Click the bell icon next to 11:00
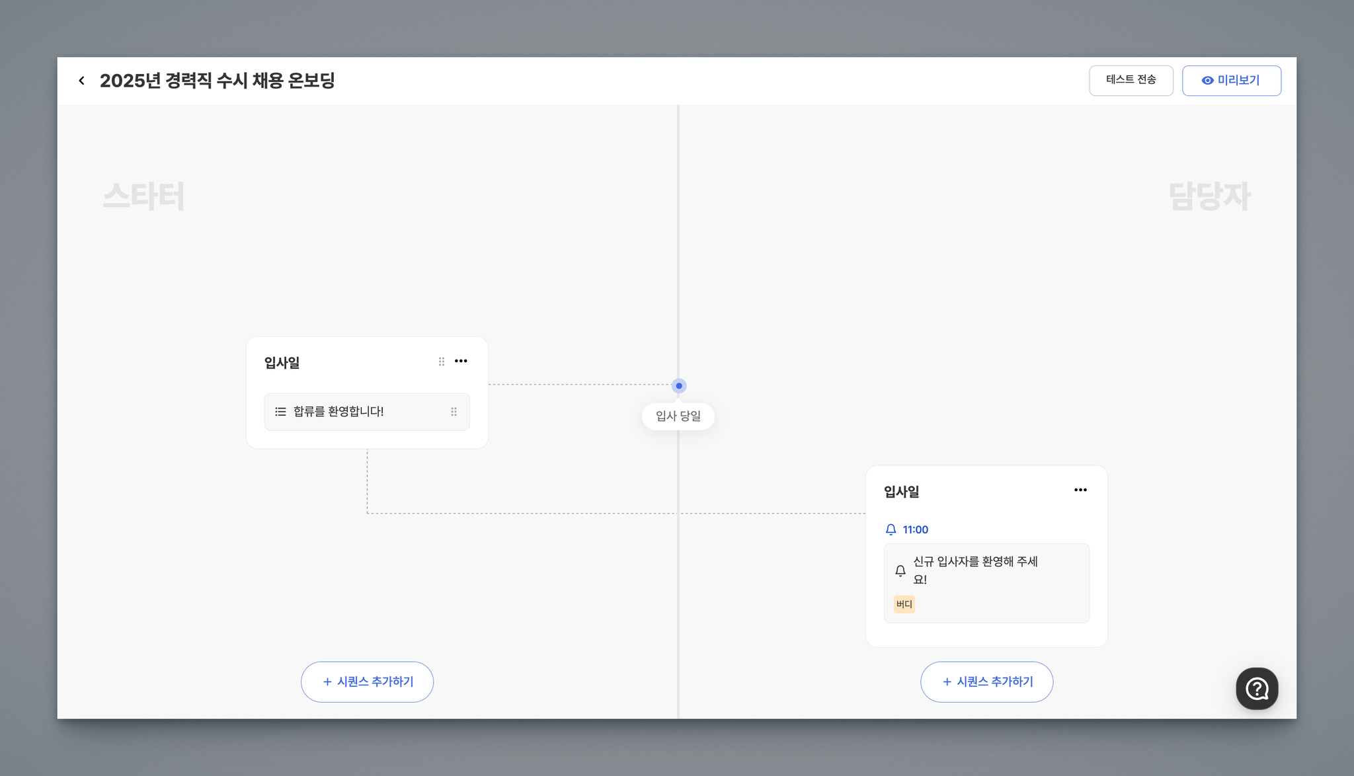The width and height of the screenshot is (1354, 776). click(891, 529)
